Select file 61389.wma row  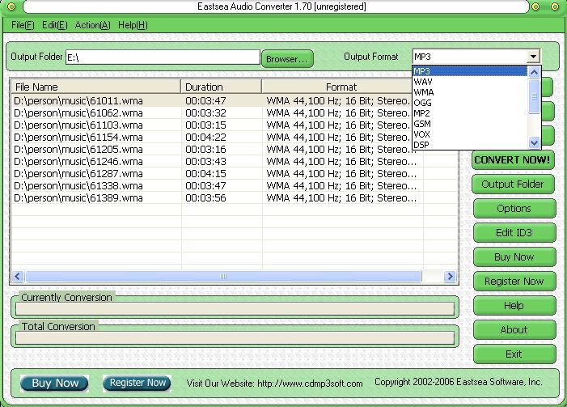[x=217, y=198]
